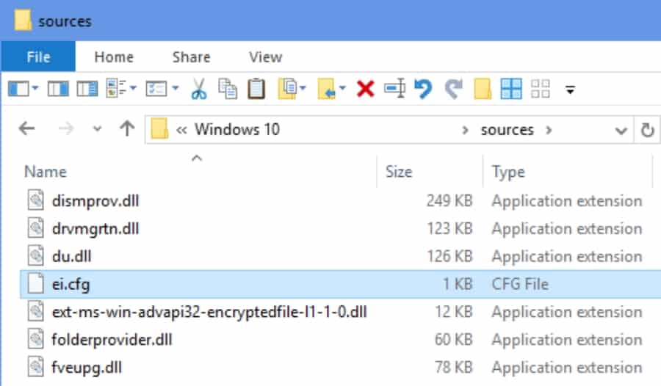Click the sources title bar folder icon

coord(23,21)
